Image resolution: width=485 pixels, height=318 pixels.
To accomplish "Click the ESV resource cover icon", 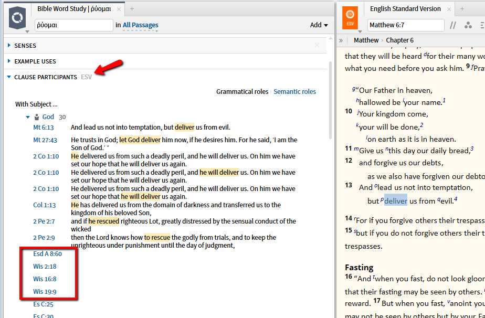I will [x=350, y=18].
